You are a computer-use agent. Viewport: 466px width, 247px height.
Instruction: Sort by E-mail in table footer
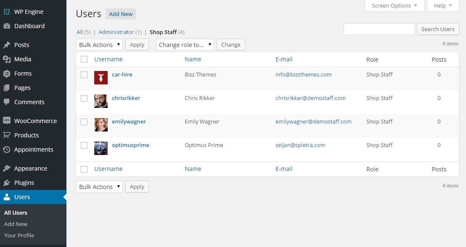click(x=284, y=168)
